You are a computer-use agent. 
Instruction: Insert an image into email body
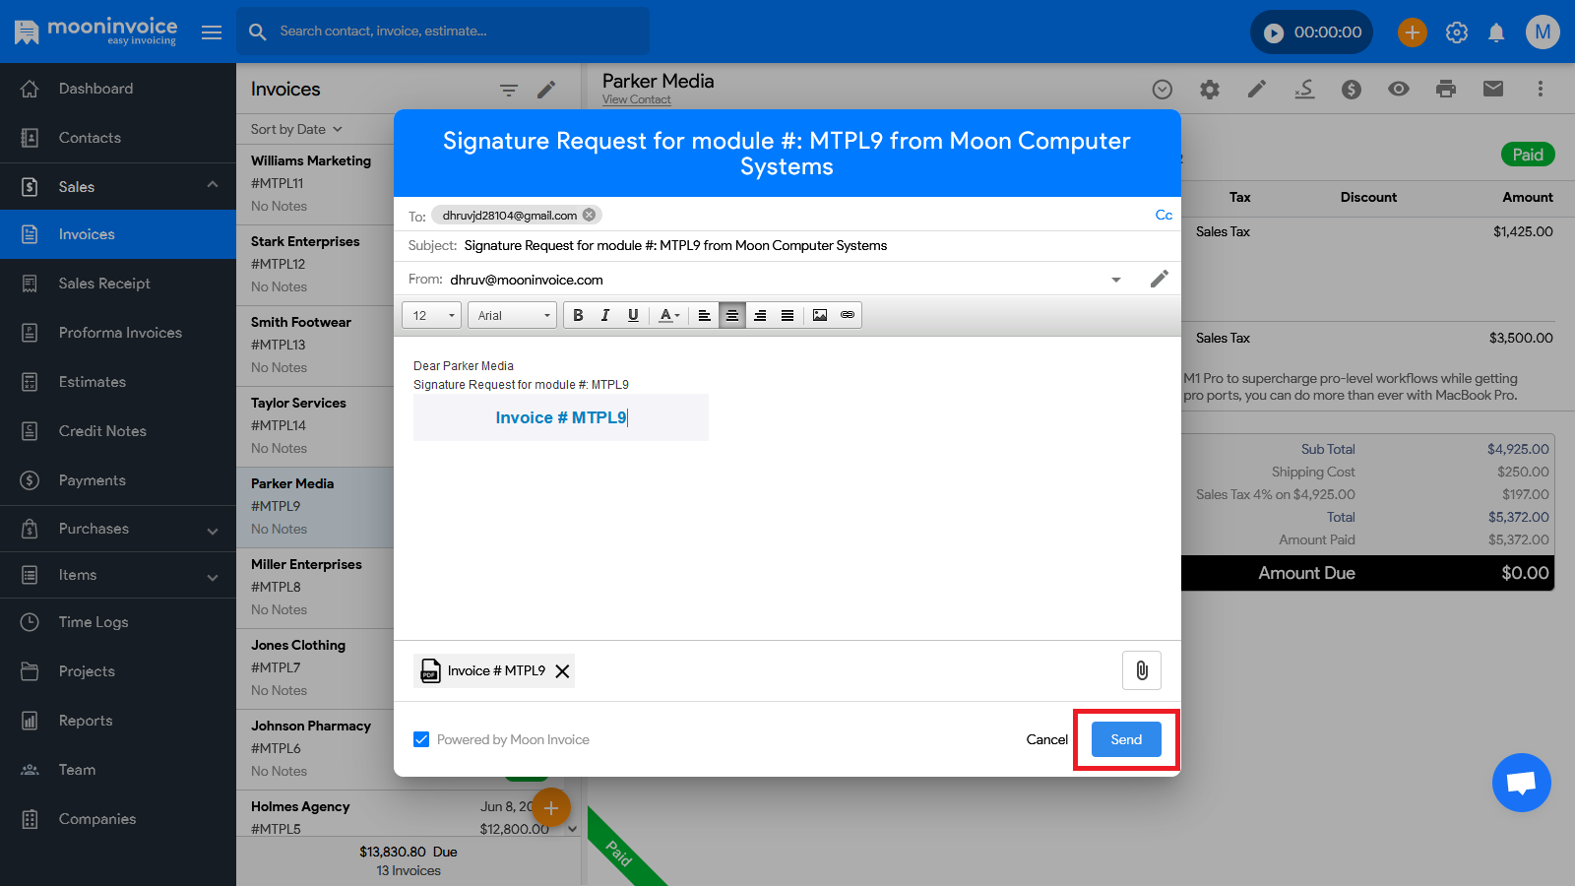click(820, 315)
